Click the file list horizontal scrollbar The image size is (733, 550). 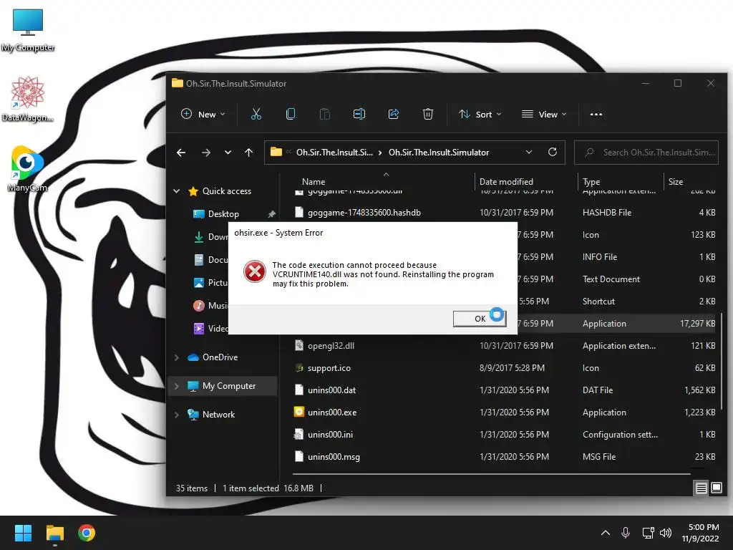(x=492, y=474)
